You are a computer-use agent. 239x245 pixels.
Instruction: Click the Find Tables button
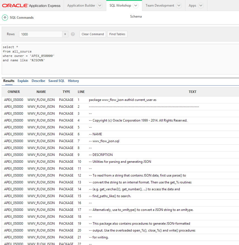point(117,34)
